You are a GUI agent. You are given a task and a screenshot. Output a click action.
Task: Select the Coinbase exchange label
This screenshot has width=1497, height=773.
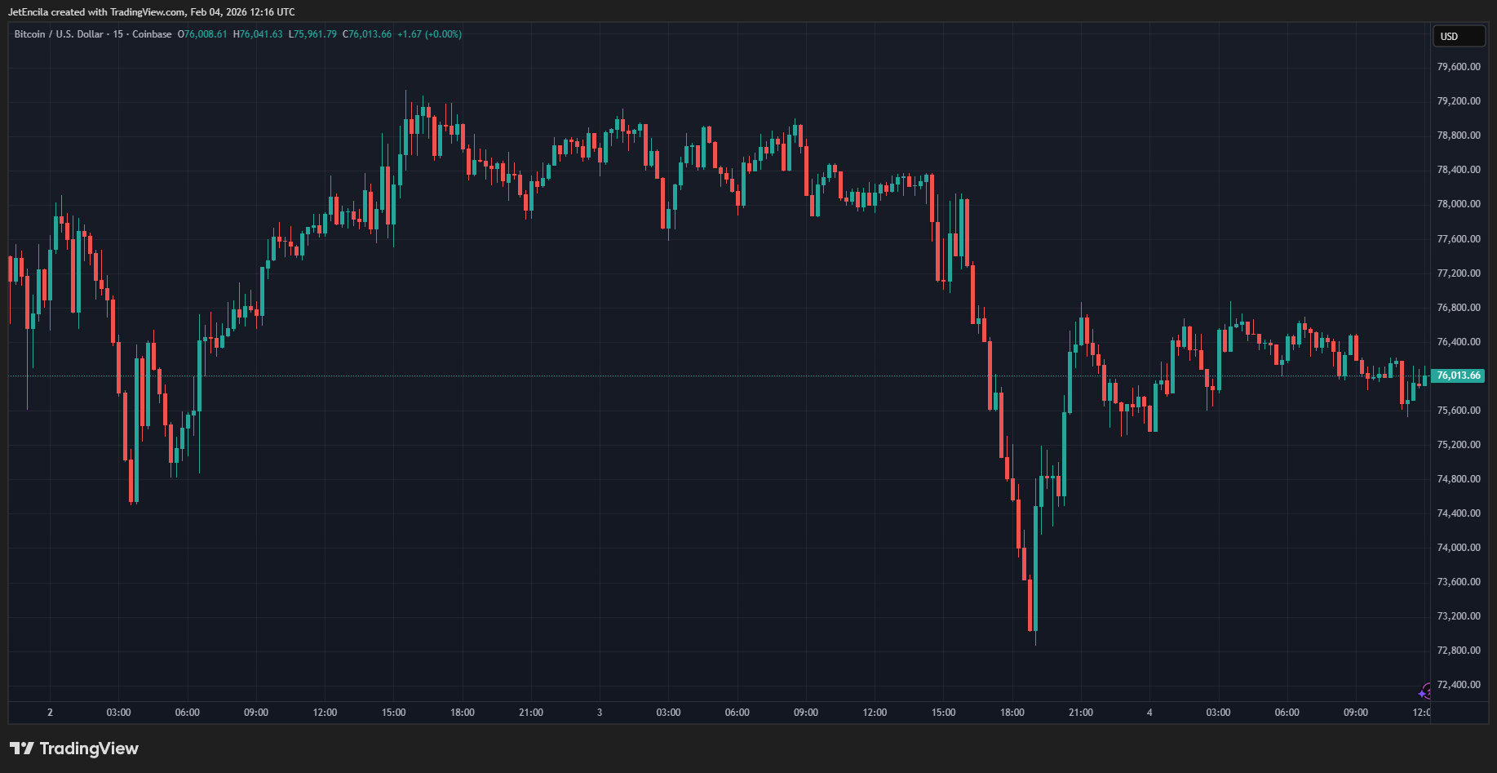(151, 34)
